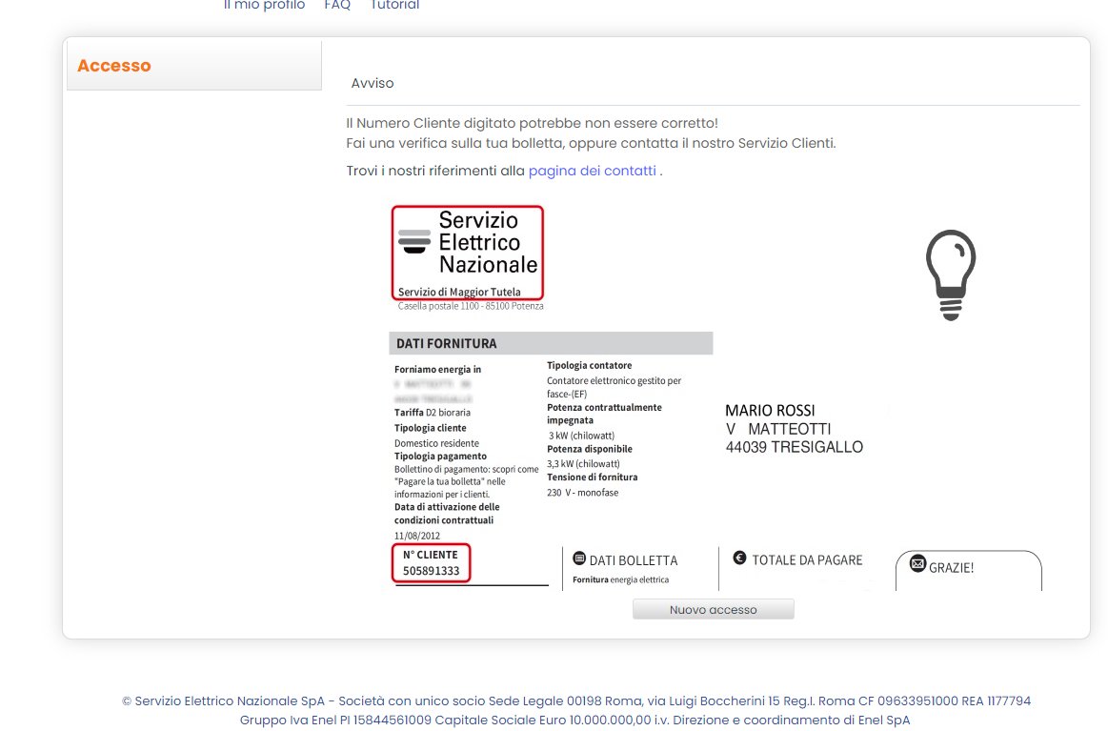Screen dimensions: 1108x731
Task: Click the Tensione di fornitura label
Action: tap(593, 477)
